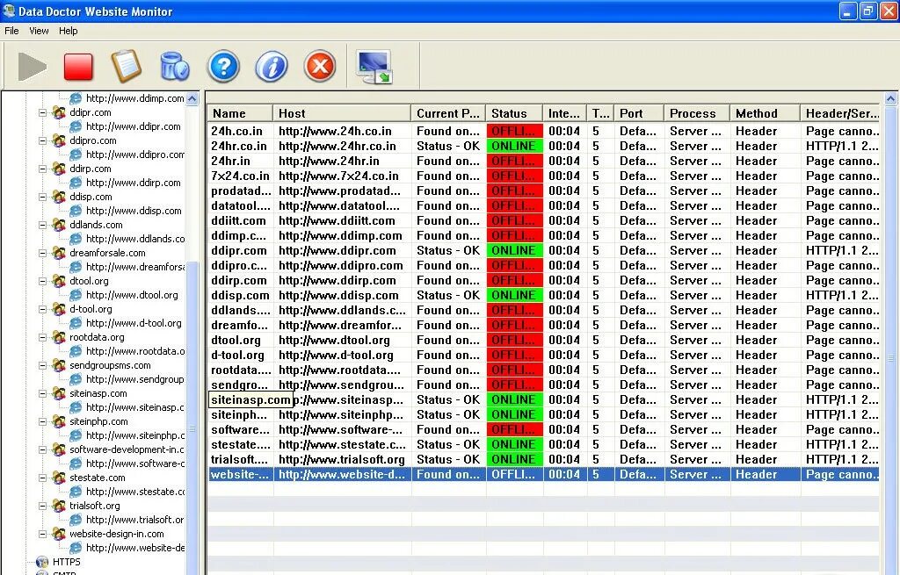Click the Header/Ser... column header
The width and height of the screenshot is (900, 575).
click(x=839, y=113)
